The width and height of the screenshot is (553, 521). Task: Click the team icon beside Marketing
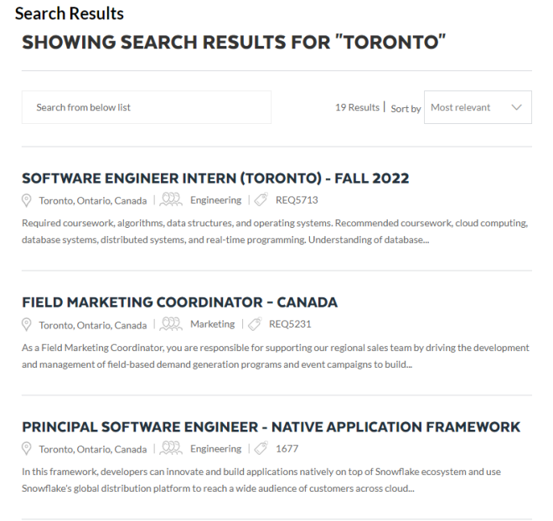[x=171, y=323]
